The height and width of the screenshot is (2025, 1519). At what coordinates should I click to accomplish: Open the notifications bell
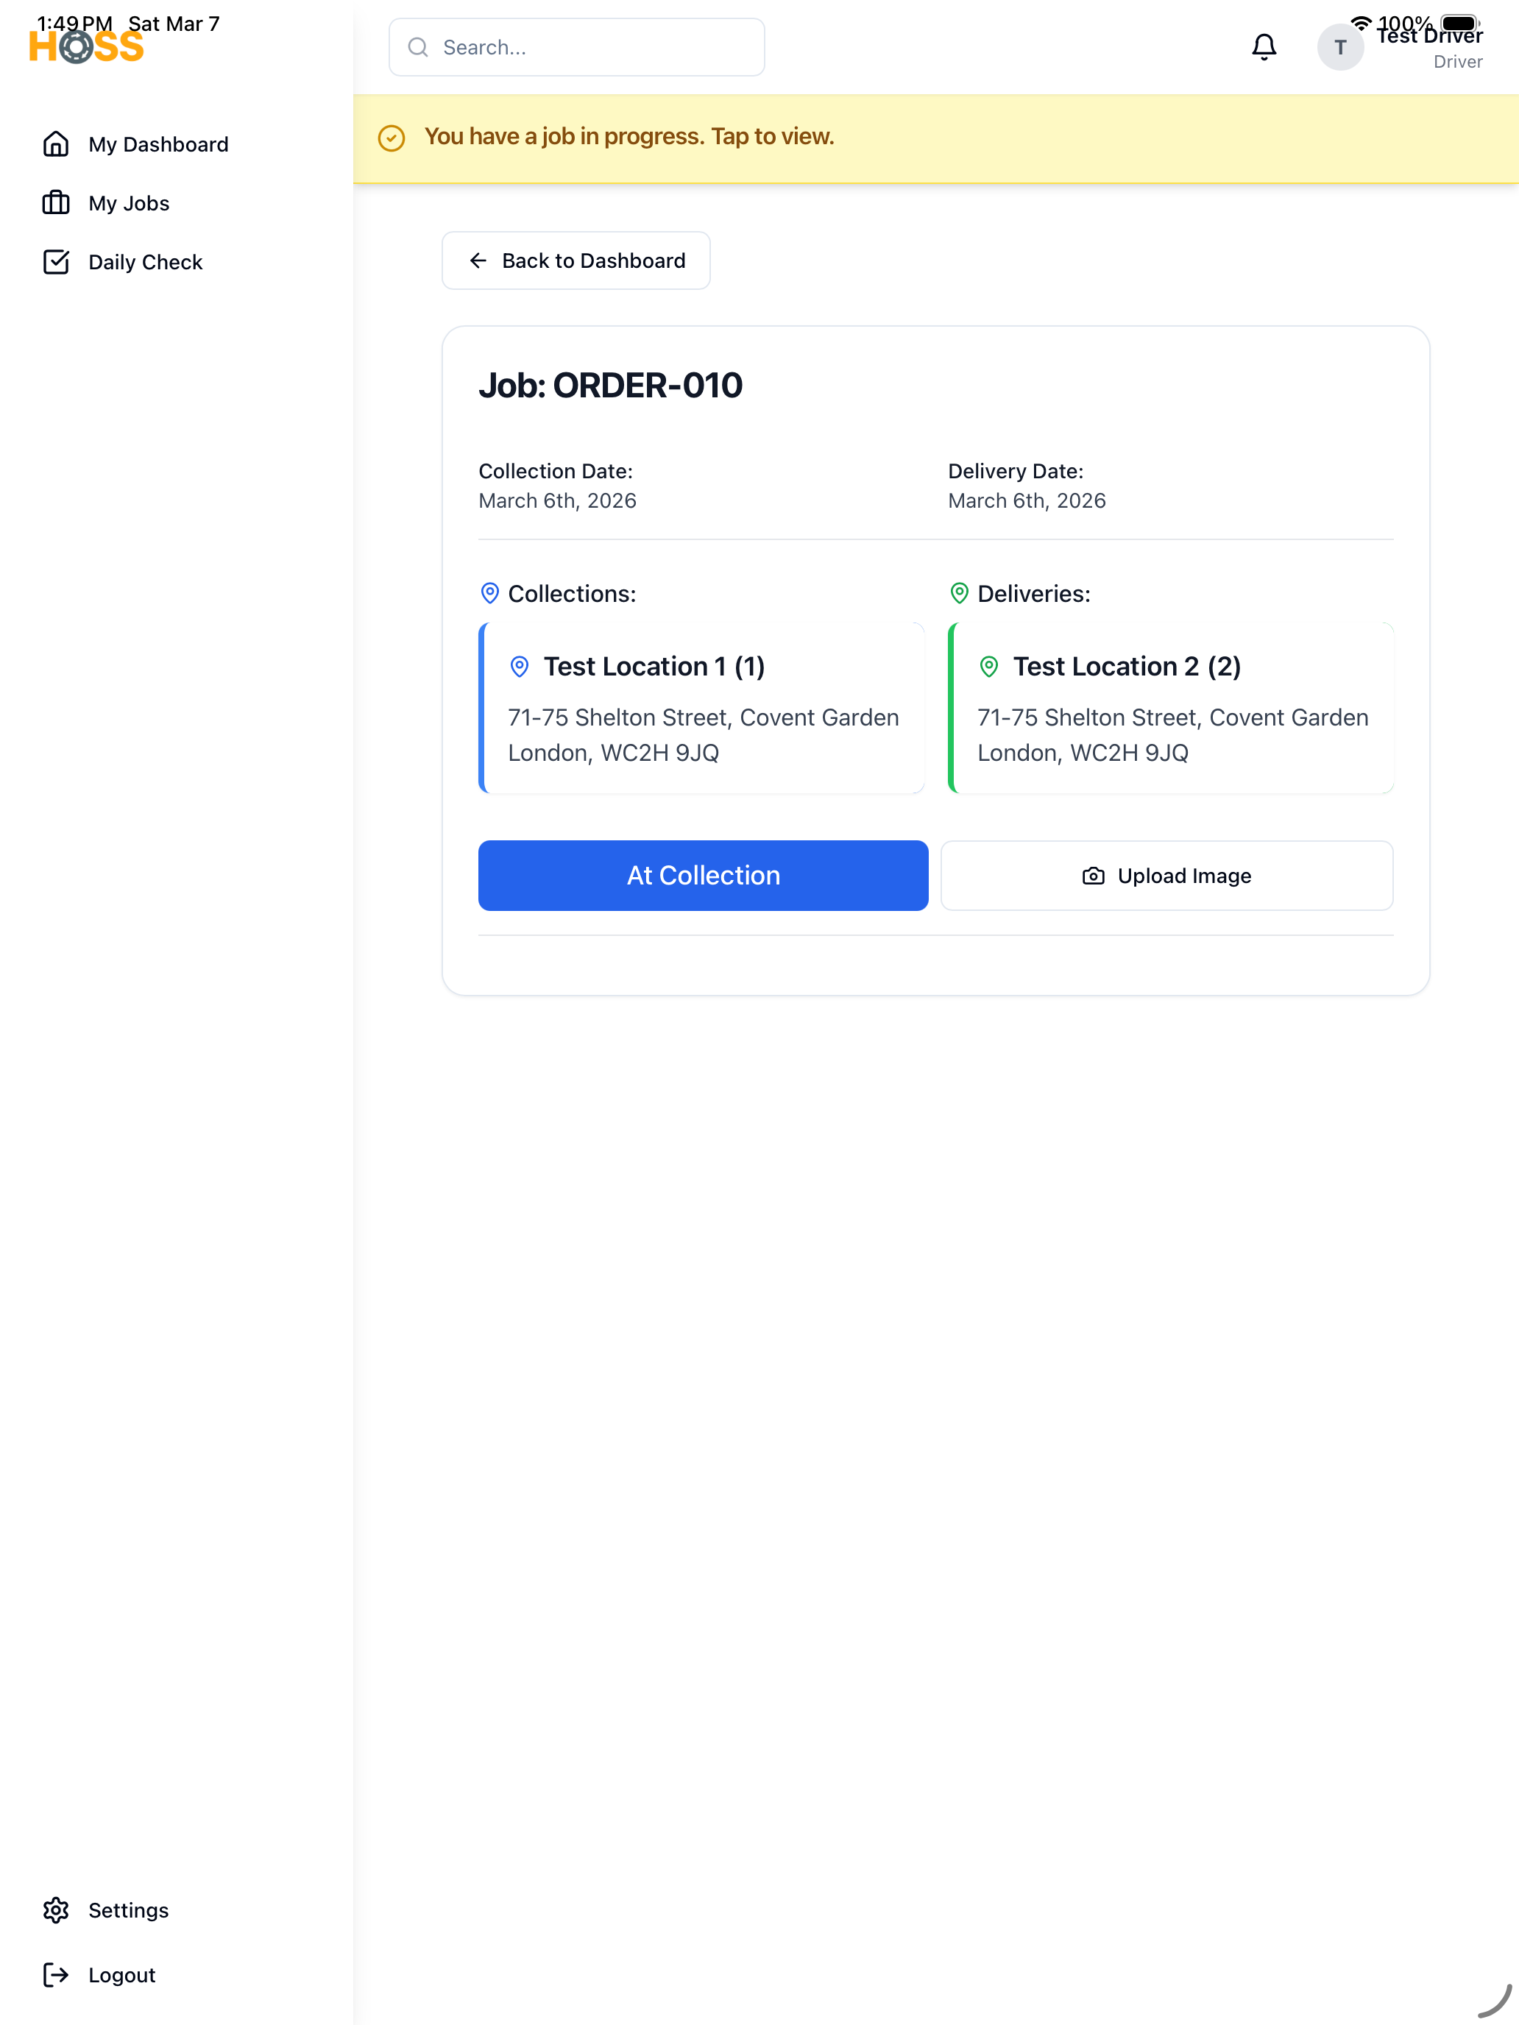point(1264,46)
